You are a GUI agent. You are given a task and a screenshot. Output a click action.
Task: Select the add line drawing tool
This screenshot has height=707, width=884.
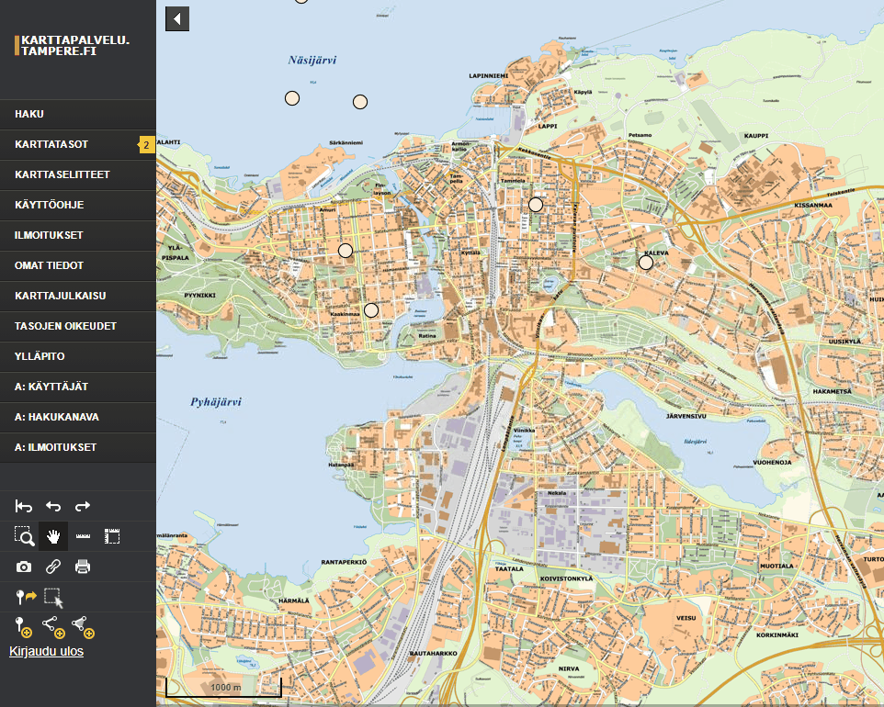[53, 627]
